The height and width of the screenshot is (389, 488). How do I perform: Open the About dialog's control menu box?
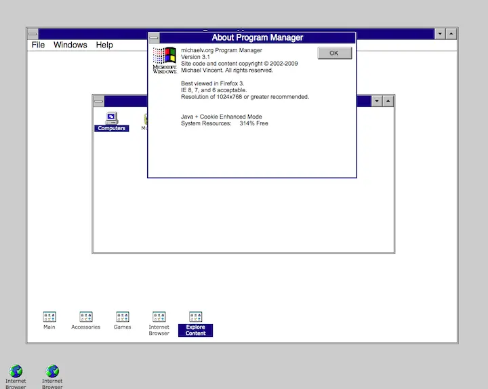tap(154, 38)
